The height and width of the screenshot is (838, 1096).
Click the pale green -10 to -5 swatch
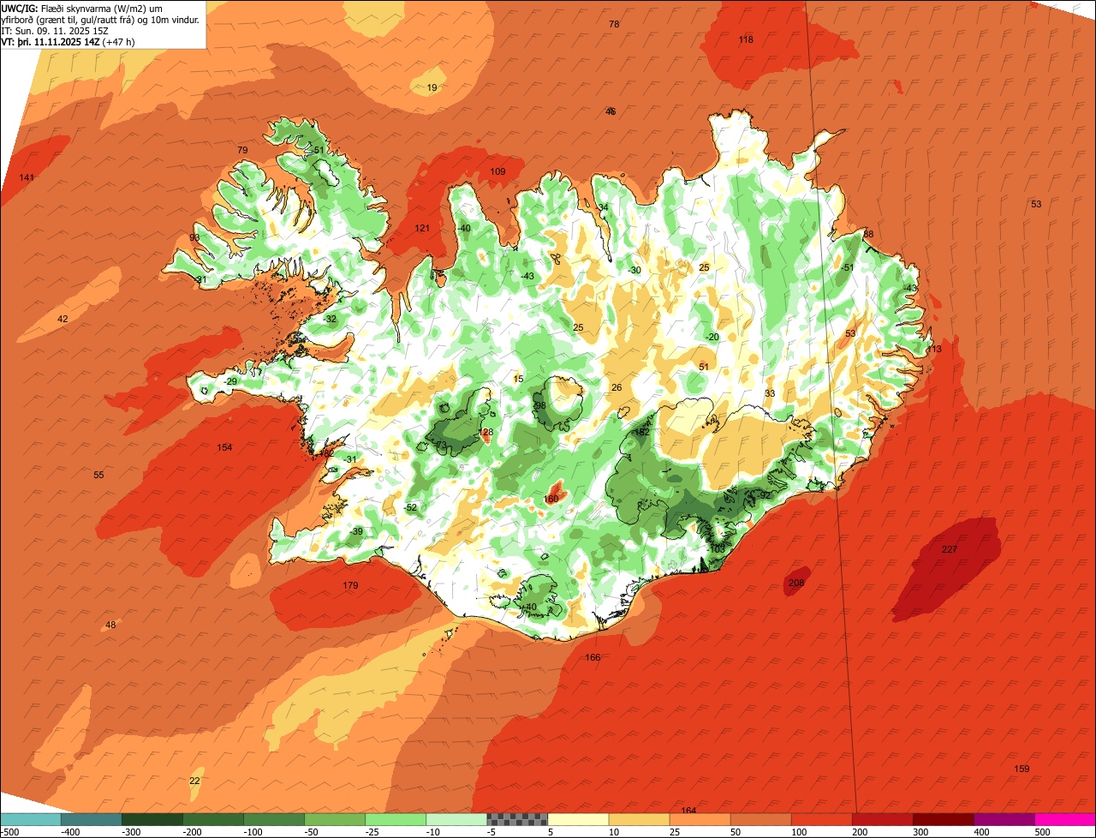456,819
